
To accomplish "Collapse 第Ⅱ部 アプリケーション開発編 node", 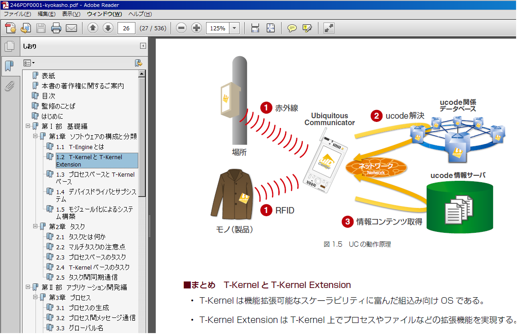I will [x=28, y=287].
